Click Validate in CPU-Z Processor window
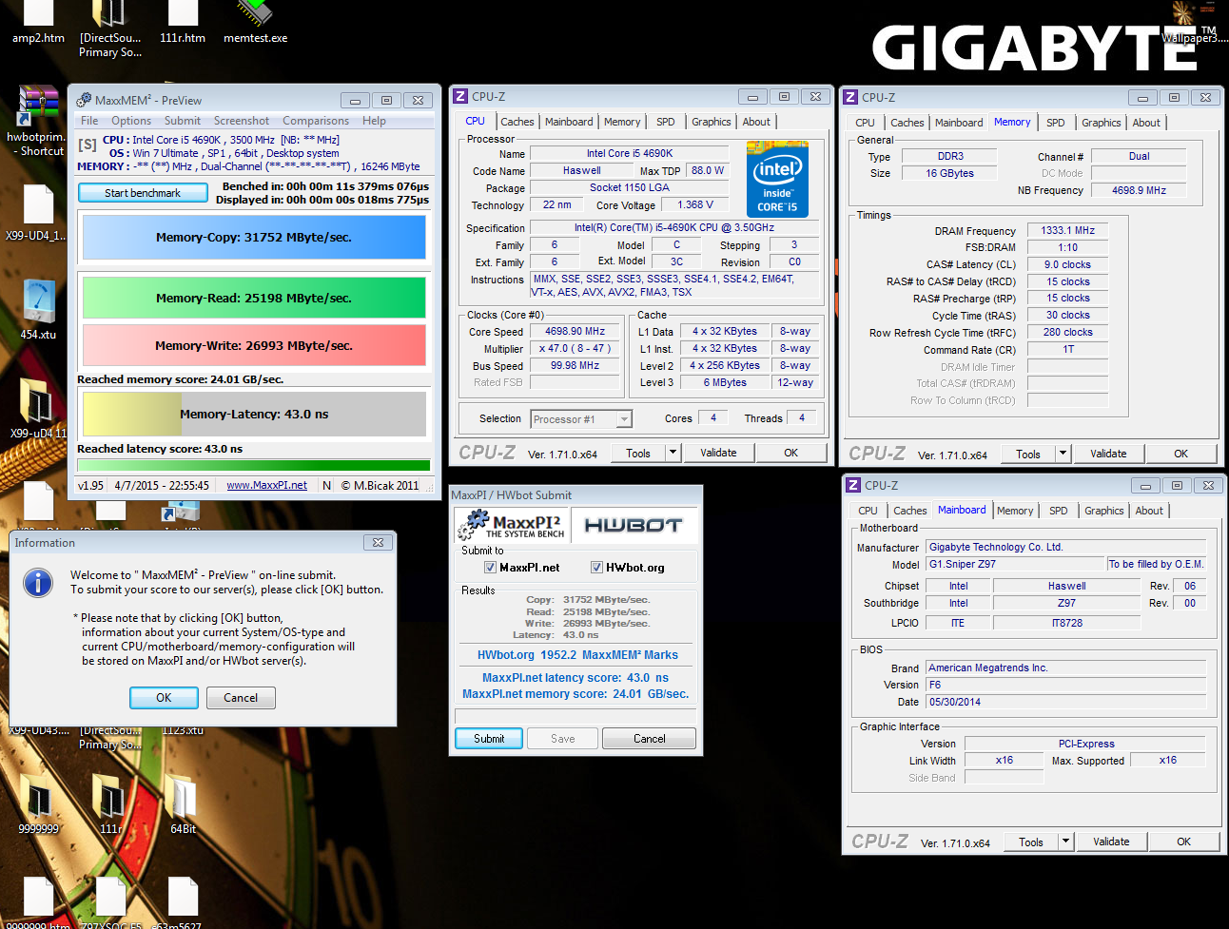This screenshot has width=1229, height=929. [x=718, y=453]
